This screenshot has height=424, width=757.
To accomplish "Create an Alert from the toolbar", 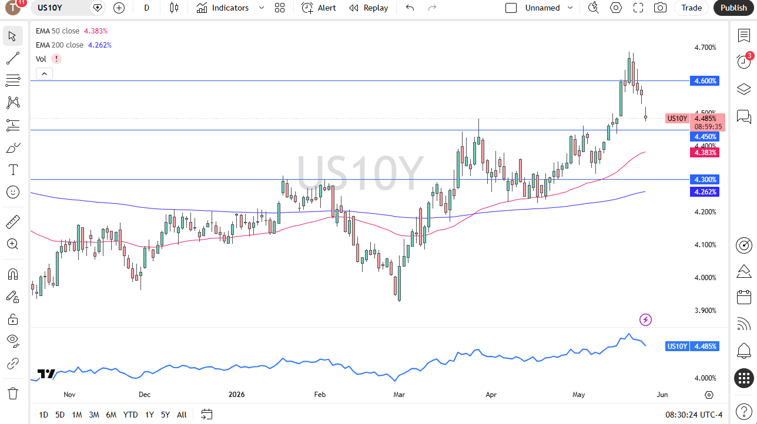I will [x=319, y=8].
